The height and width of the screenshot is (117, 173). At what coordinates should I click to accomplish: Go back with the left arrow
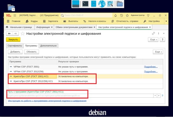[10, 33]
